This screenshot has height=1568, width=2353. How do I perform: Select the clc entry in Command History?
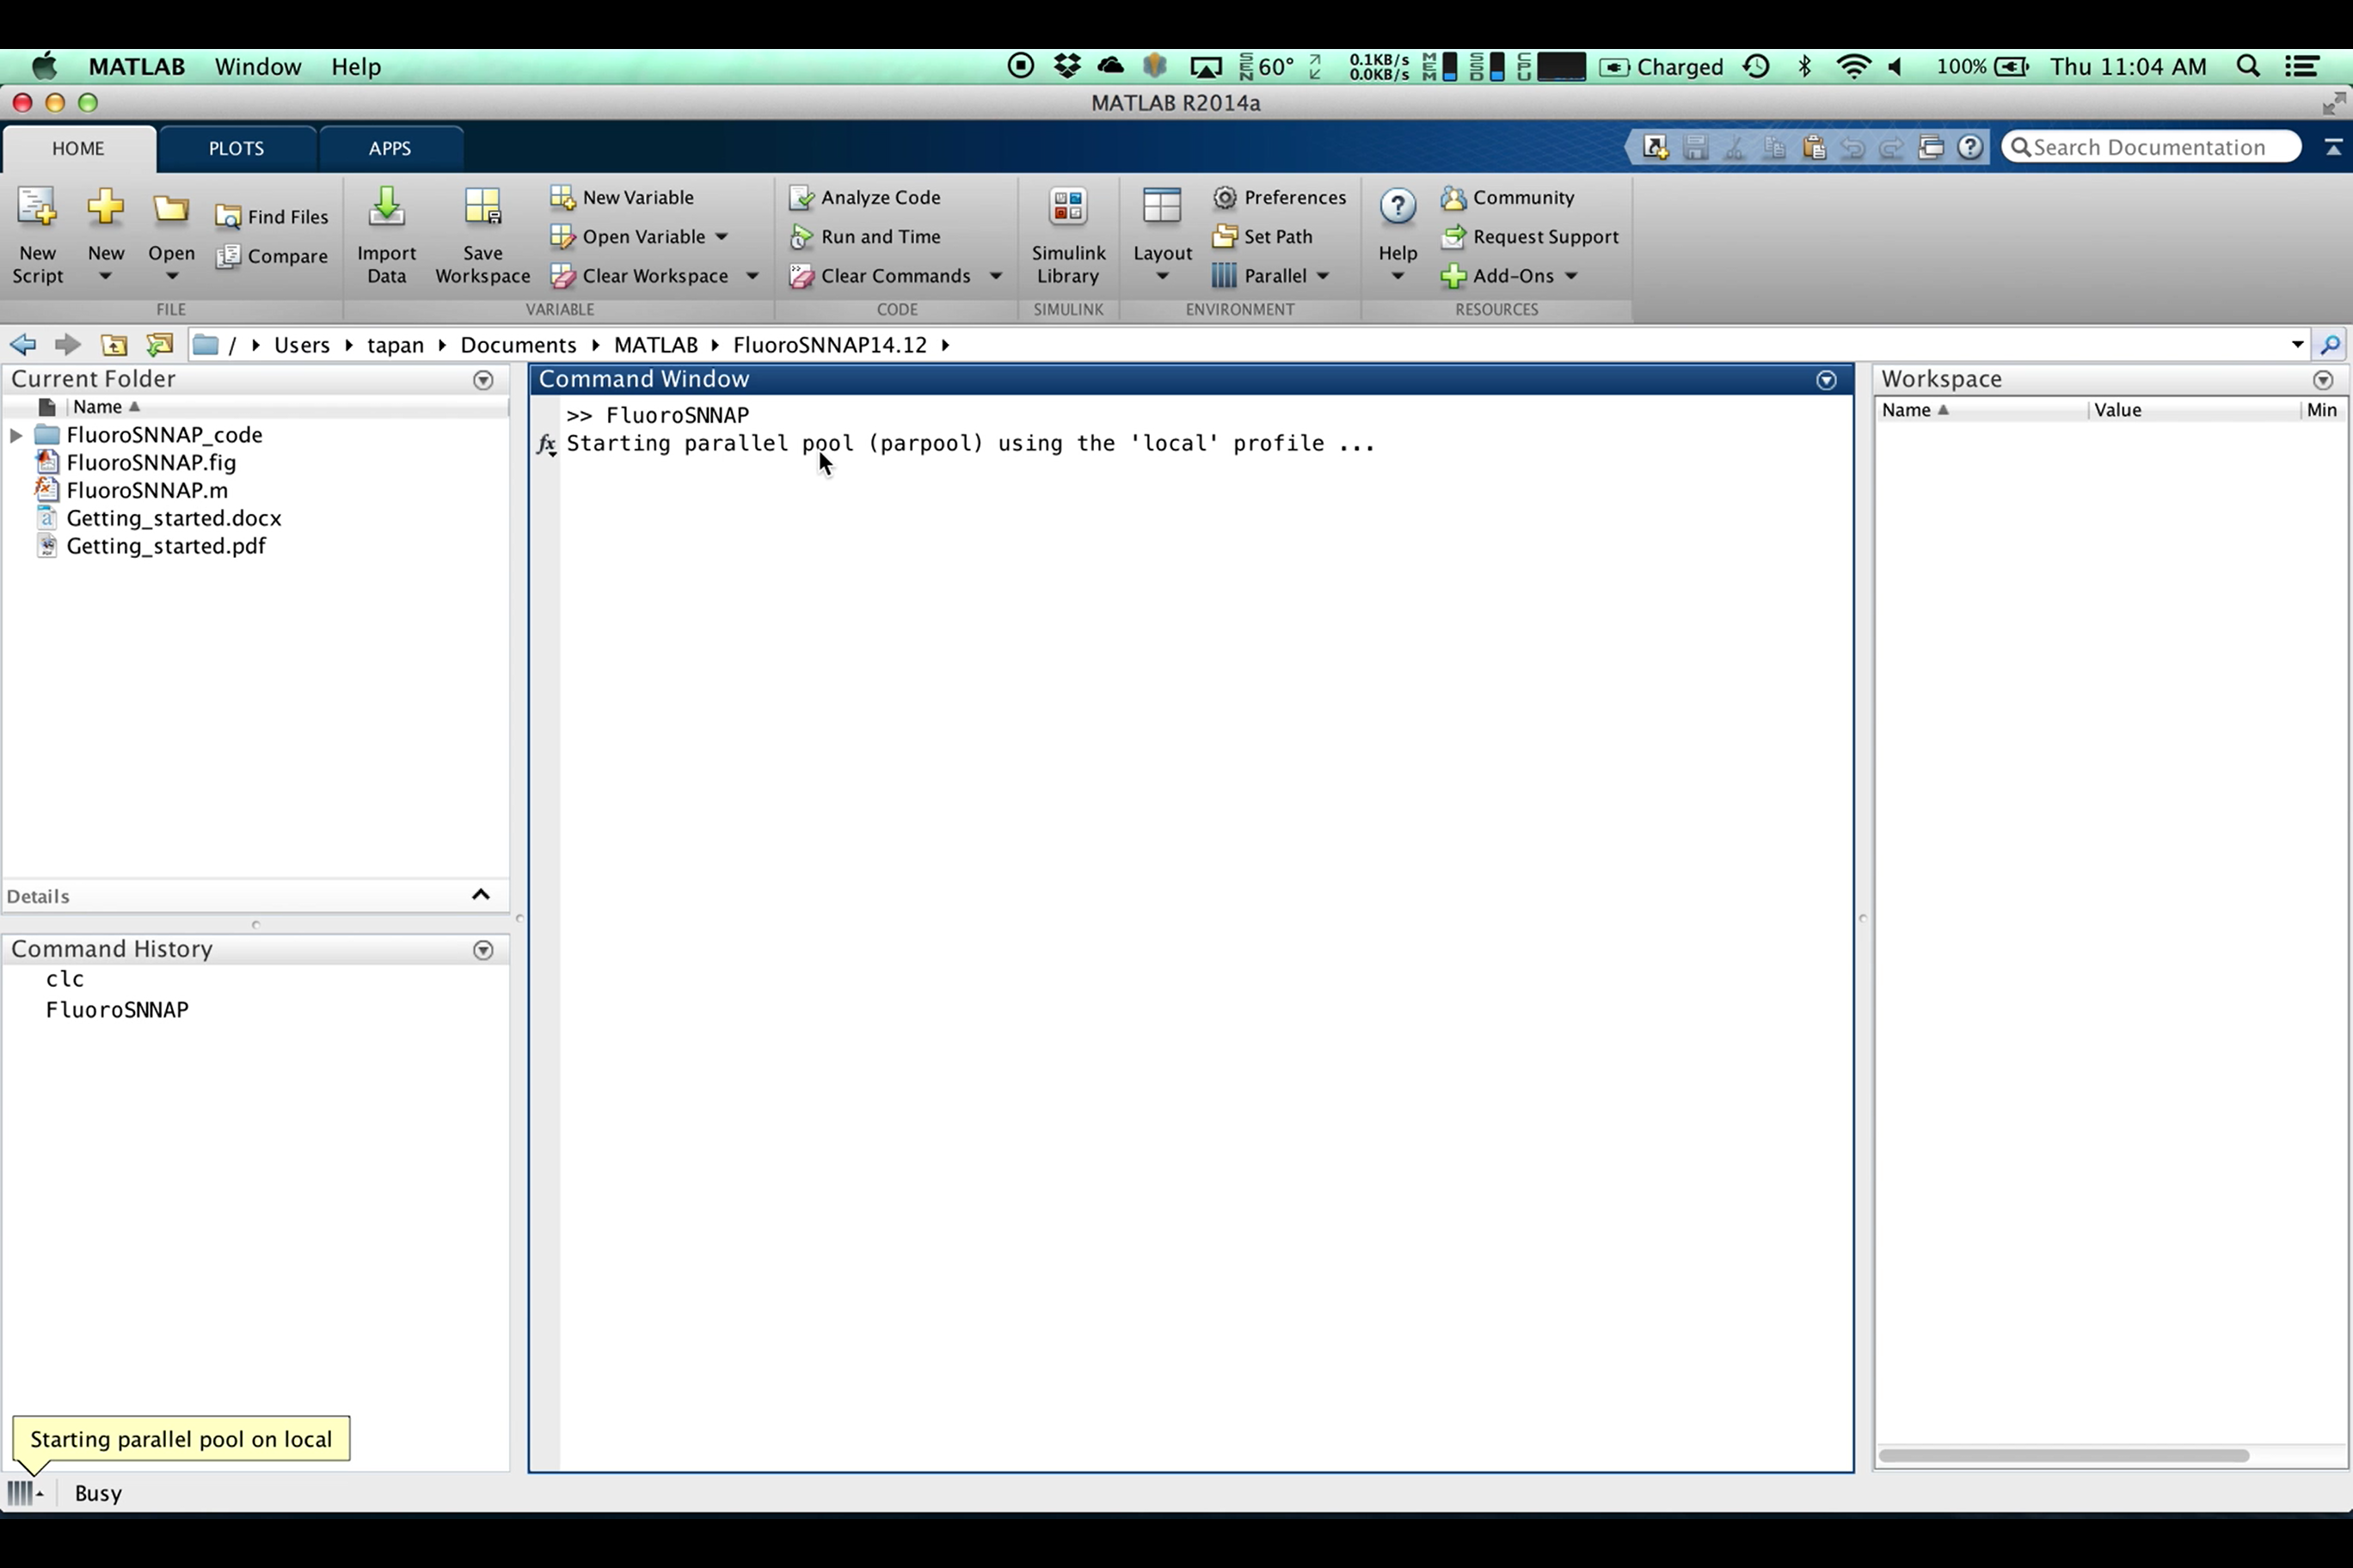tap(65, 979)
